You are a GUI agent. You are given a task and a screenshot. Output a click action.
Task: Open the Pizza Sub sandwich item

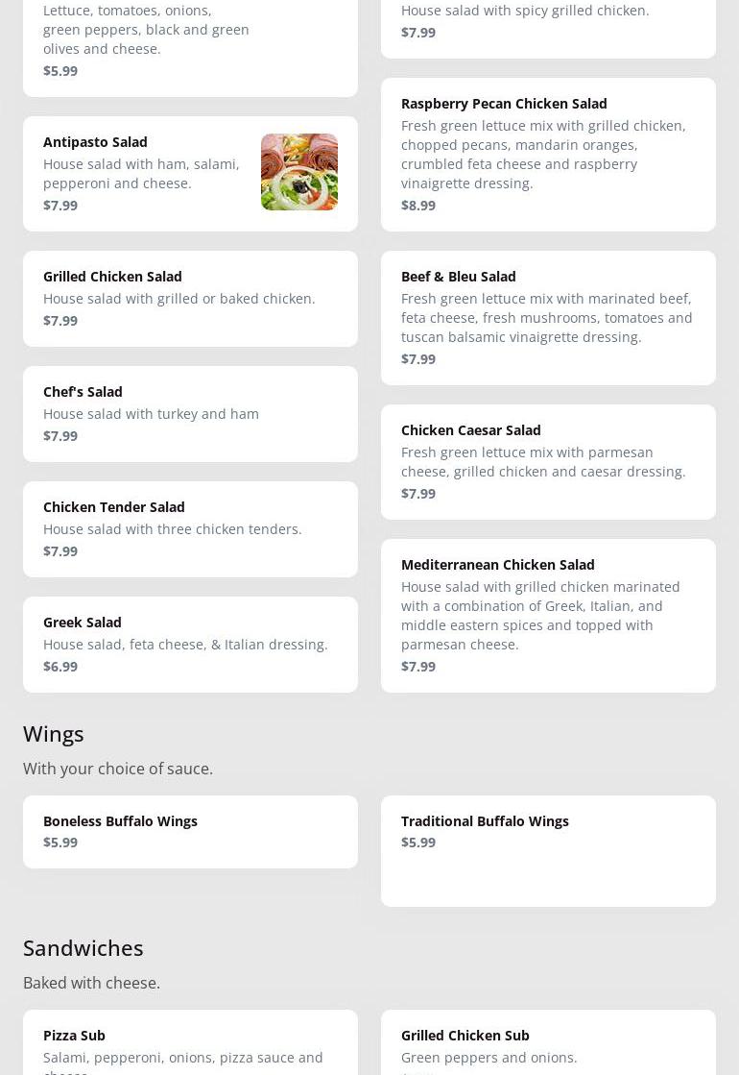(x=190, y=1042)
